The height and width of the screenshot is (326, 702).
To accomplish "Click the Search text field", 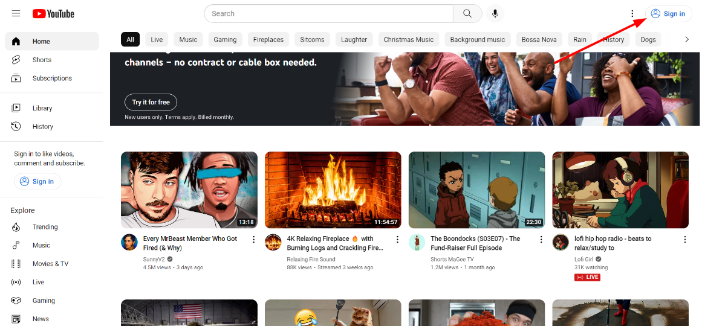I will (330, 13).
